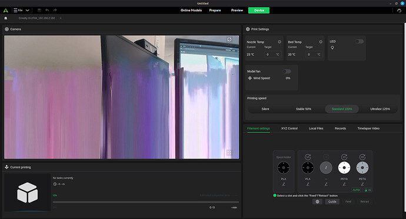Edit the empty slot 1B filament

point(326,184)
